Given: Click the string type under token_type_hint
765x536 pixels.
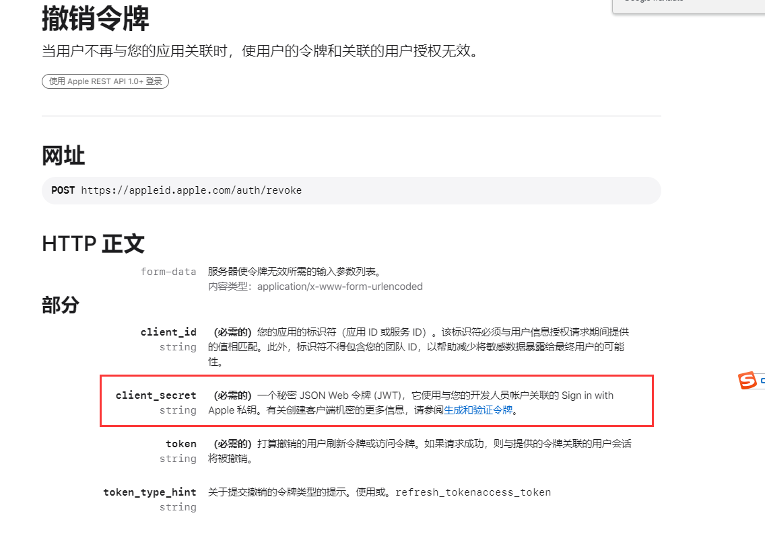Looking at the screenshot, I should click(x=178, y=507).
